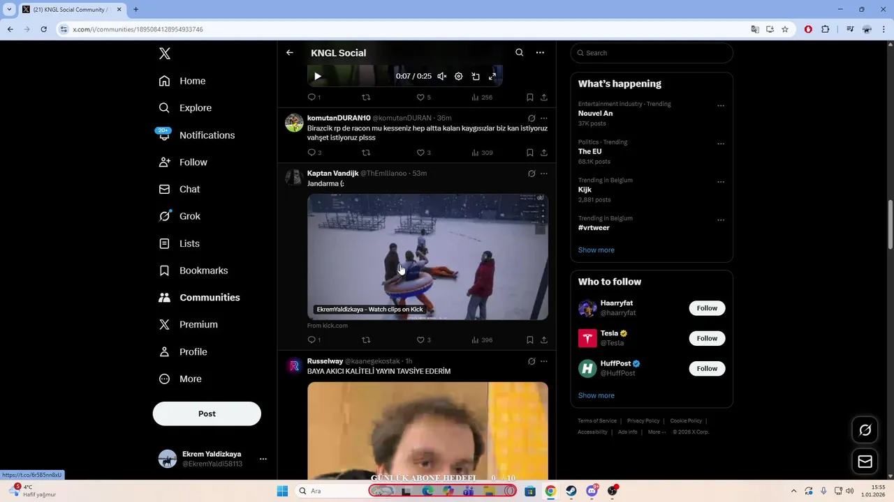
Task: Translate this page icon in address bar
Action: (755, 29)
